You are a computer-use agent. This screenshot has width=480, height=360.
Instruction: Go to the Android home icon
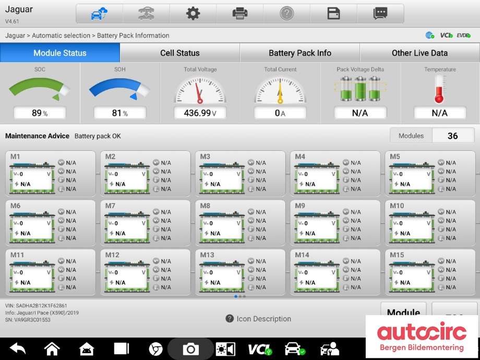52,349
